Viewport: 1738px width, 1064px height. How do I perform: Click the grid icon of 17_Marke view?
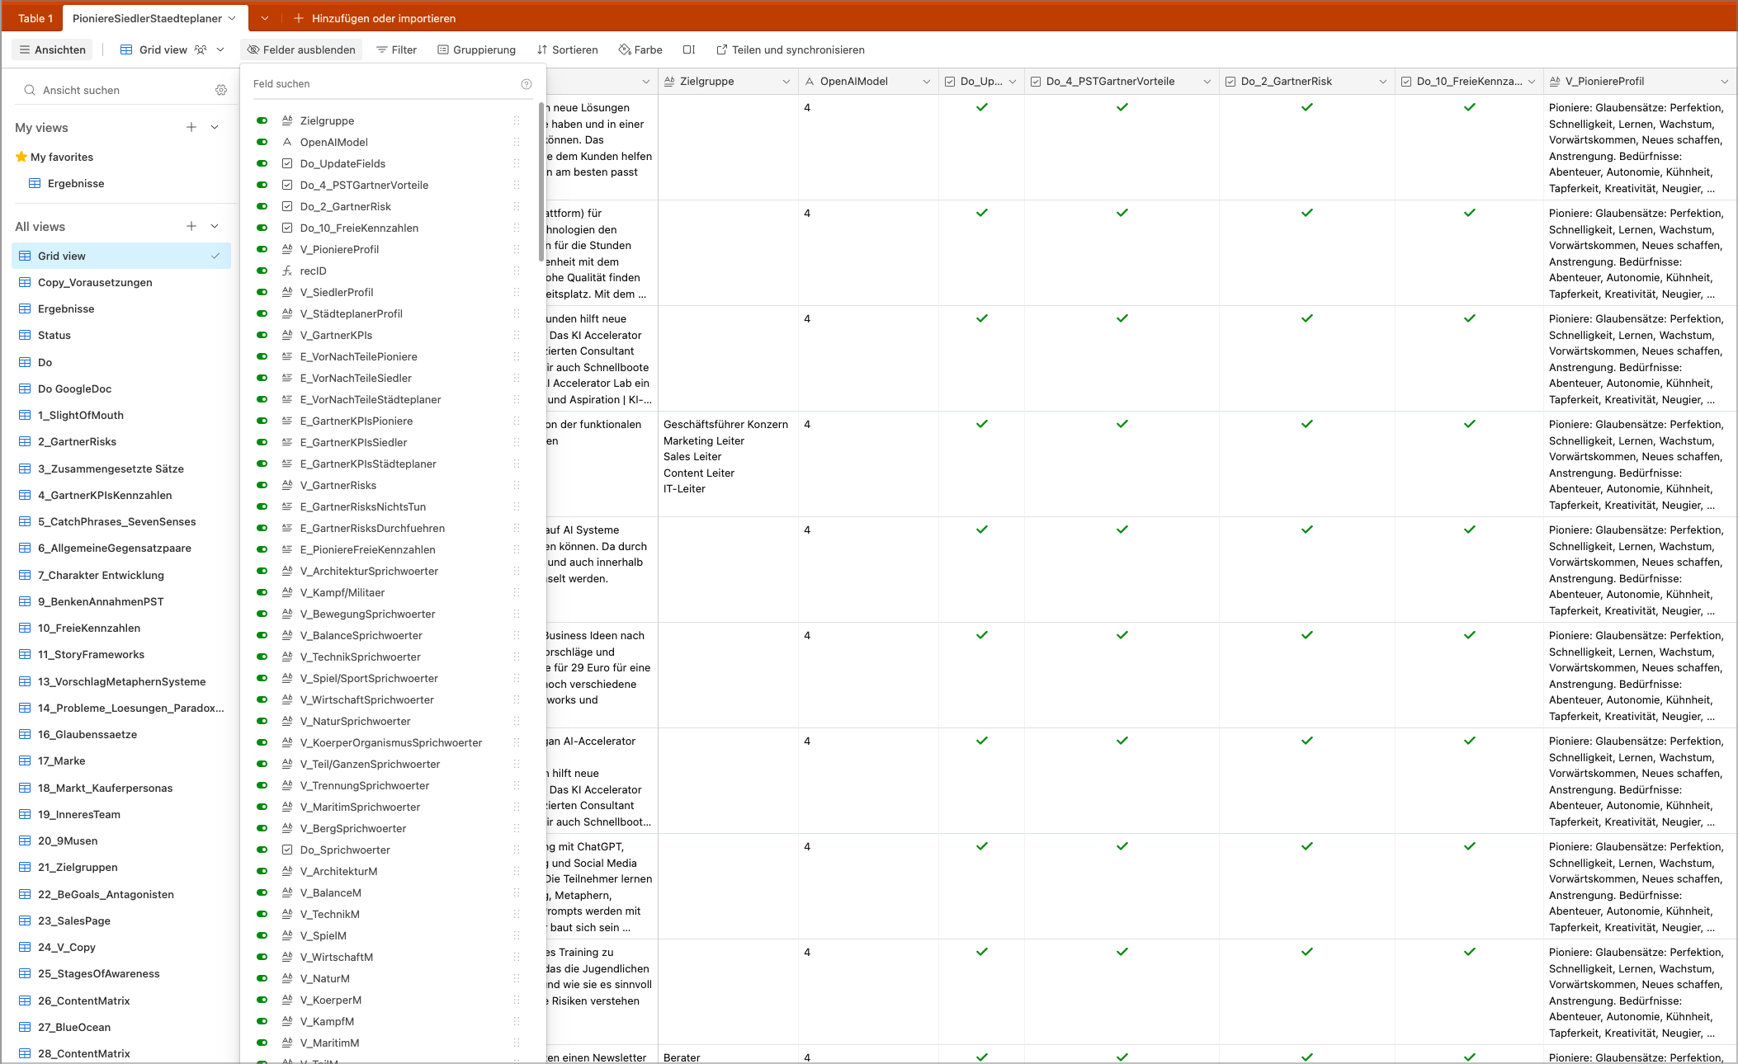25,760
